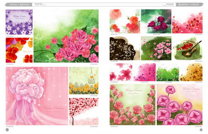
Task: Open the red watercolor poppies thumbnail
Action: coord(125,21)
